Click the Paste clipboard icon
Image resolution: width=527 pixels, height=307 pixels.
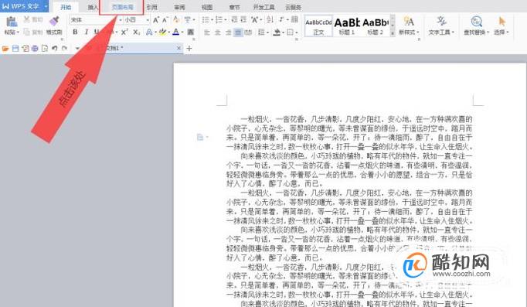[x=12, y=22]
